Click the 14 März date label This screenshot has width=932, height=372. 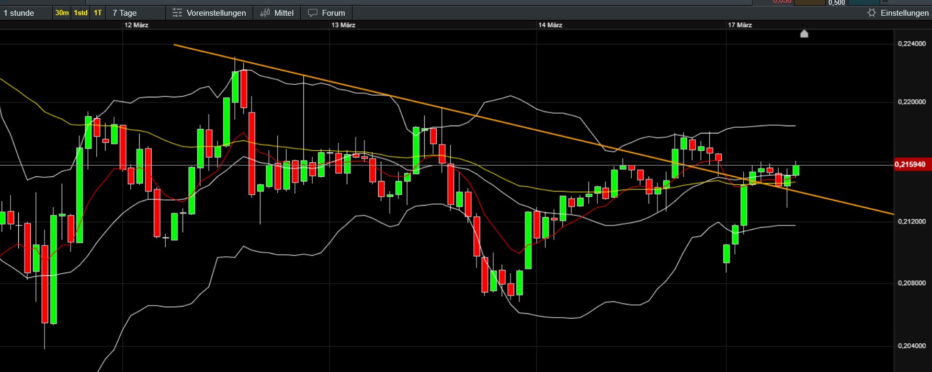click(x=550, y=25)
